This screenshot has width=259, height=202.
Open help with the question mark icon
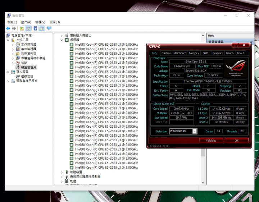pyautogui.click(x=35, y=28)
